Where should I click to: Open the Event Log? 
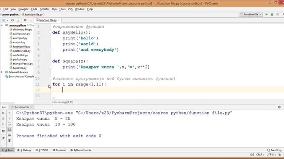pos(274,150)
